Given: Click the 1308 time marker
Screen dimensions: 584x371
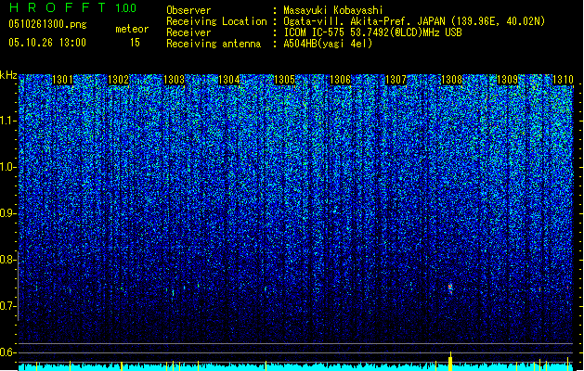Looking at the screenshot, I should 451,80.
